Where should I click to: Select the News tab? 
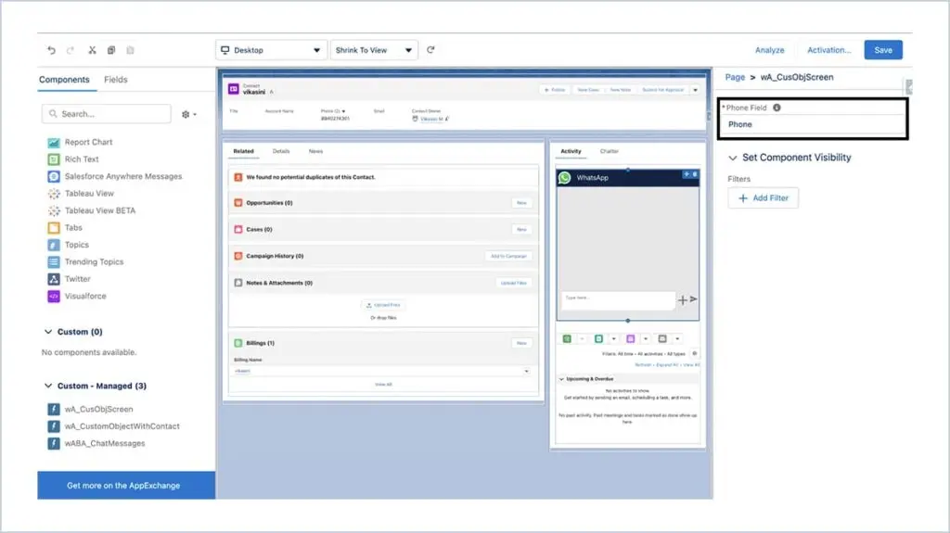[x=315, y=151]
